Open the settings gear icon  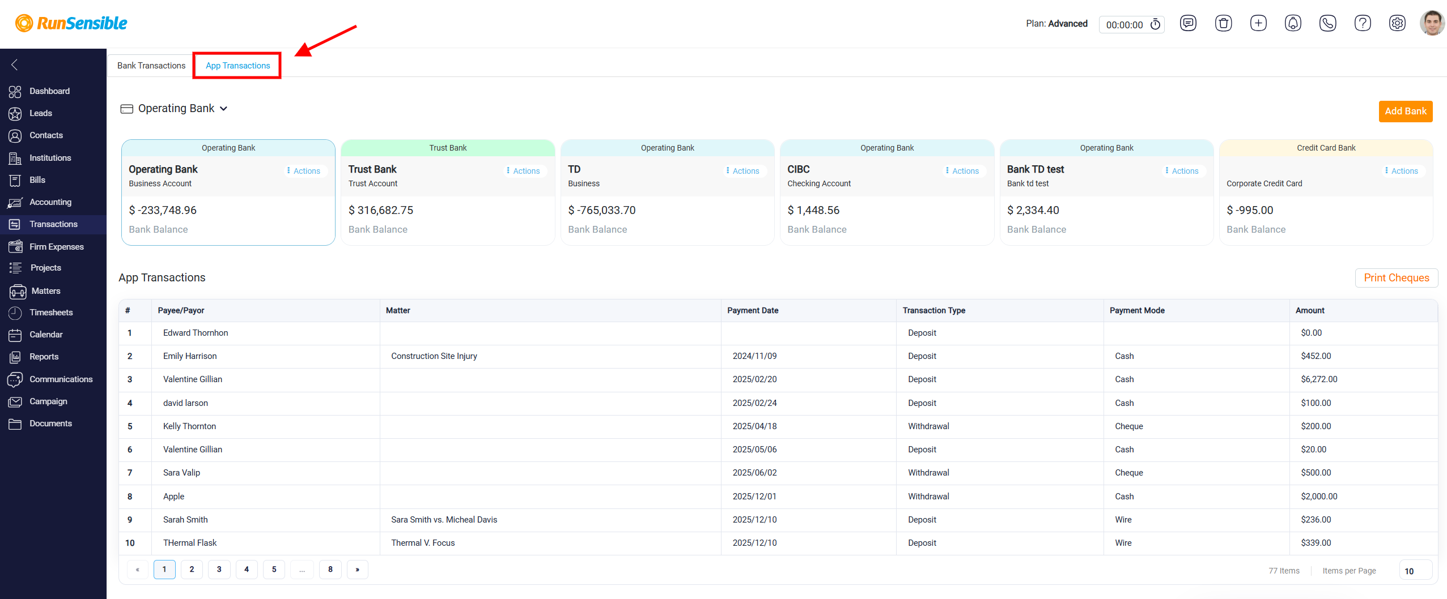point(1397,23)
